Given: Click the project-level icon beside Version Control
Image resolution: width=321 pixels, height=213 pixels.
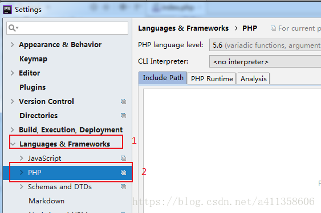Looking at the screenshot, I should [123, 102].
